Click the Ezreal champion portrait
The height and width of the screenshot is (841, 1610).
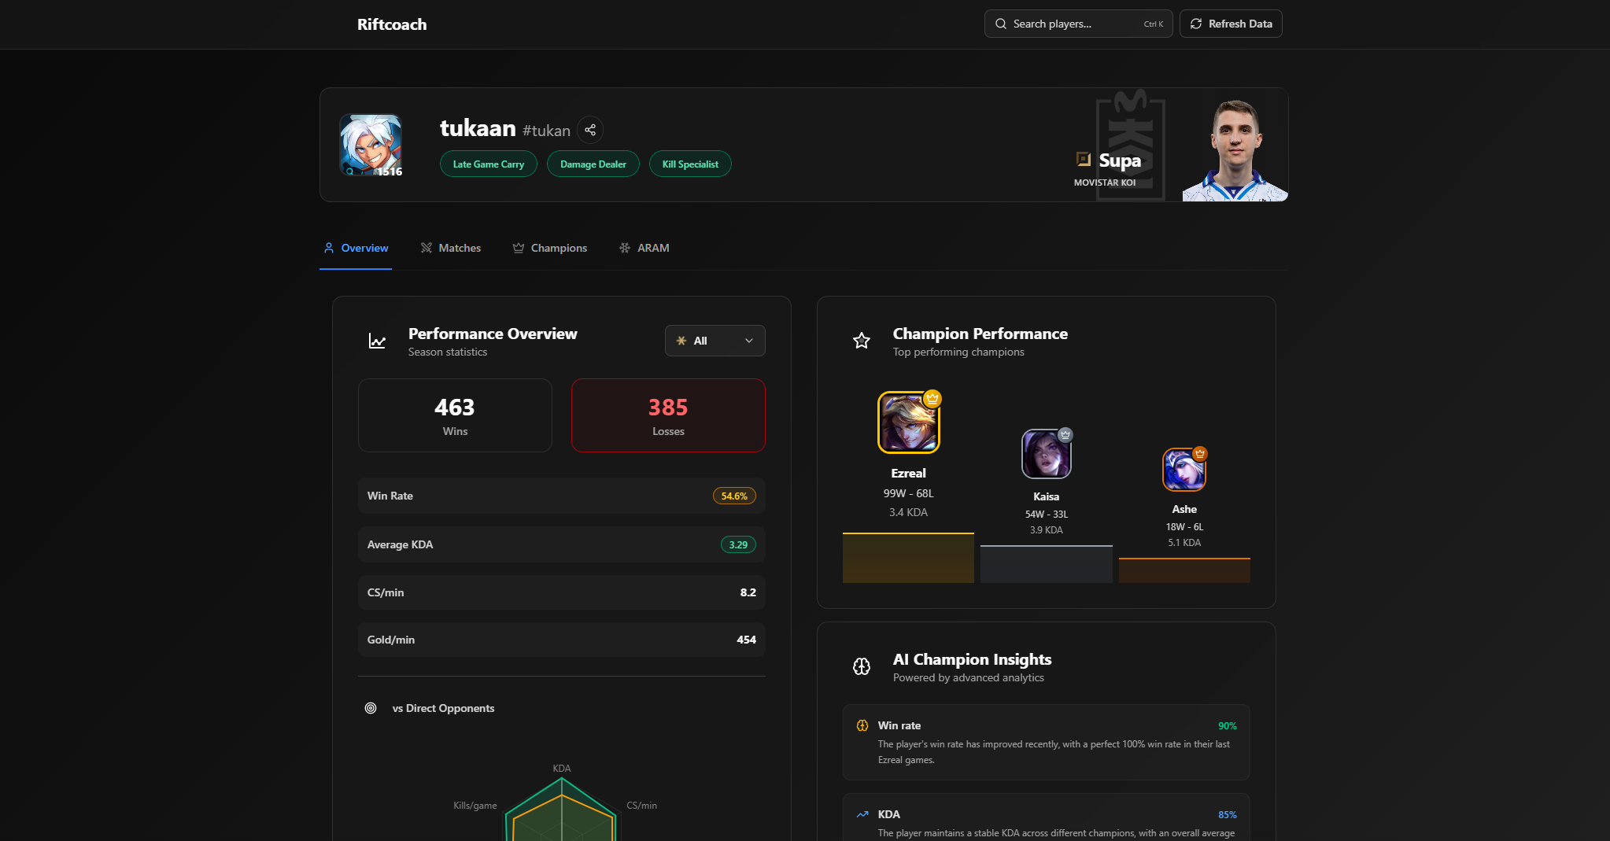908,422
